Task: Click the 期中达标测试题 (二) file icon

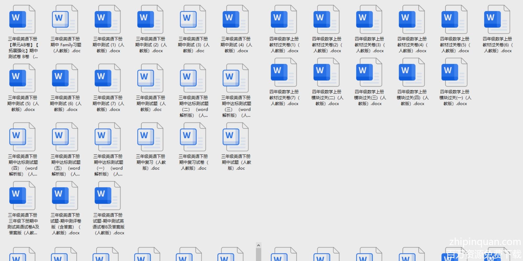Action: (193, 78)
